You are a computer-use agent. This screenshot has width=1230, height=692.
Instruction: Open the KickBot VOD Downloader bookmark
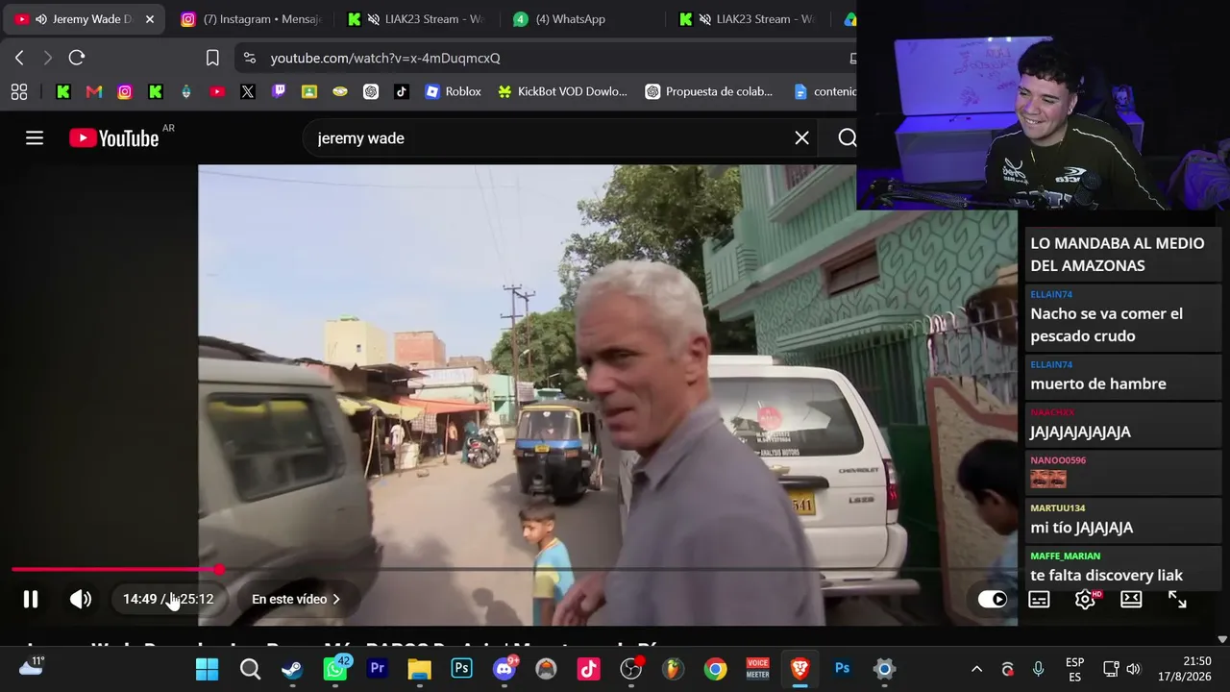point(562,91)
